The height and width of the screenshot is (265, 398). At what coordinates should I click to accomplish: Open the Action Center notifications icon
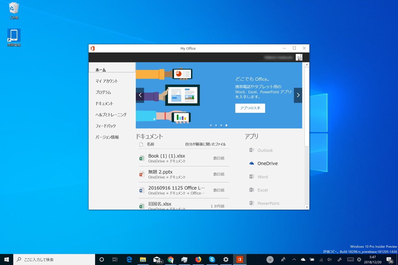pos(389,259)
